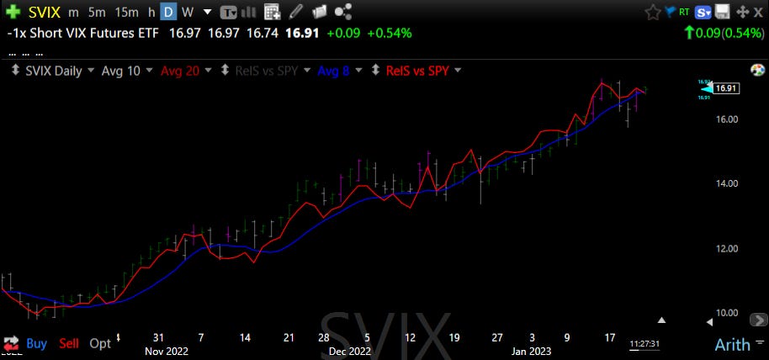Click the up/down scale arrows beside SVIX Daily
Screen dimensions: 769x360
pyautogui.click(x=16, y=71)
